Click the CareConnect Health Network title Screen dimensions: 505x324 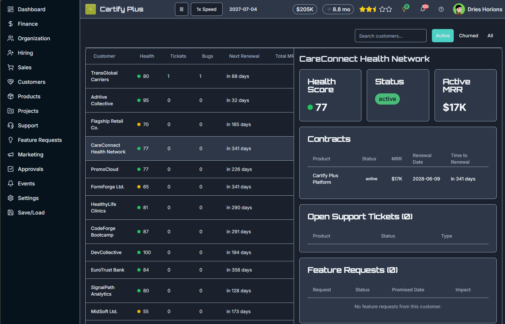coord(364,59)
